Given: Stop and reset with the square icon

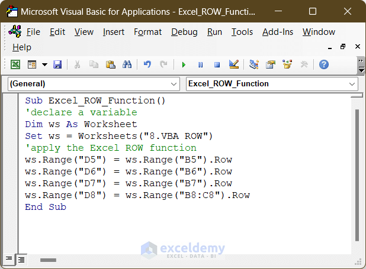Looking at the screenshot, I should click(217, 64).
